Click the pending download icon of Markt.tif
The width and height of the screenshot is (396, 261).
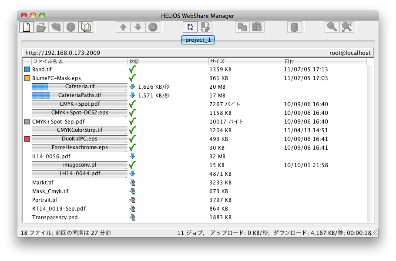132,183
